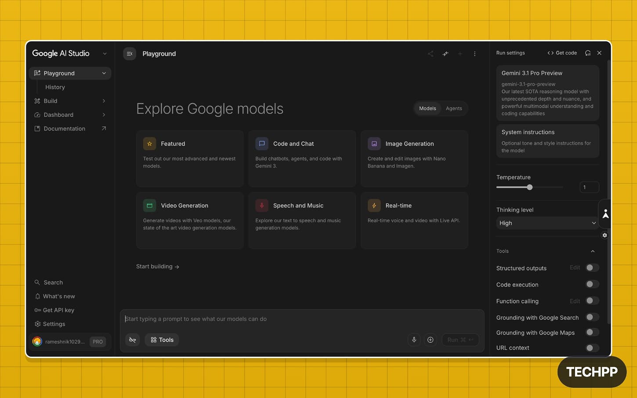
Task: Click the key icon button left of Tools
Action: (x=133, y=340)
